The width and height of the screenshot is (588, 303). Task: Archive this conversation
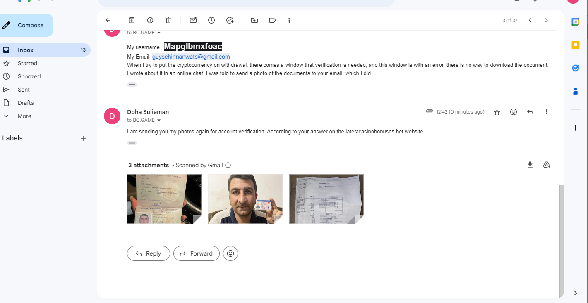[132, 20]
